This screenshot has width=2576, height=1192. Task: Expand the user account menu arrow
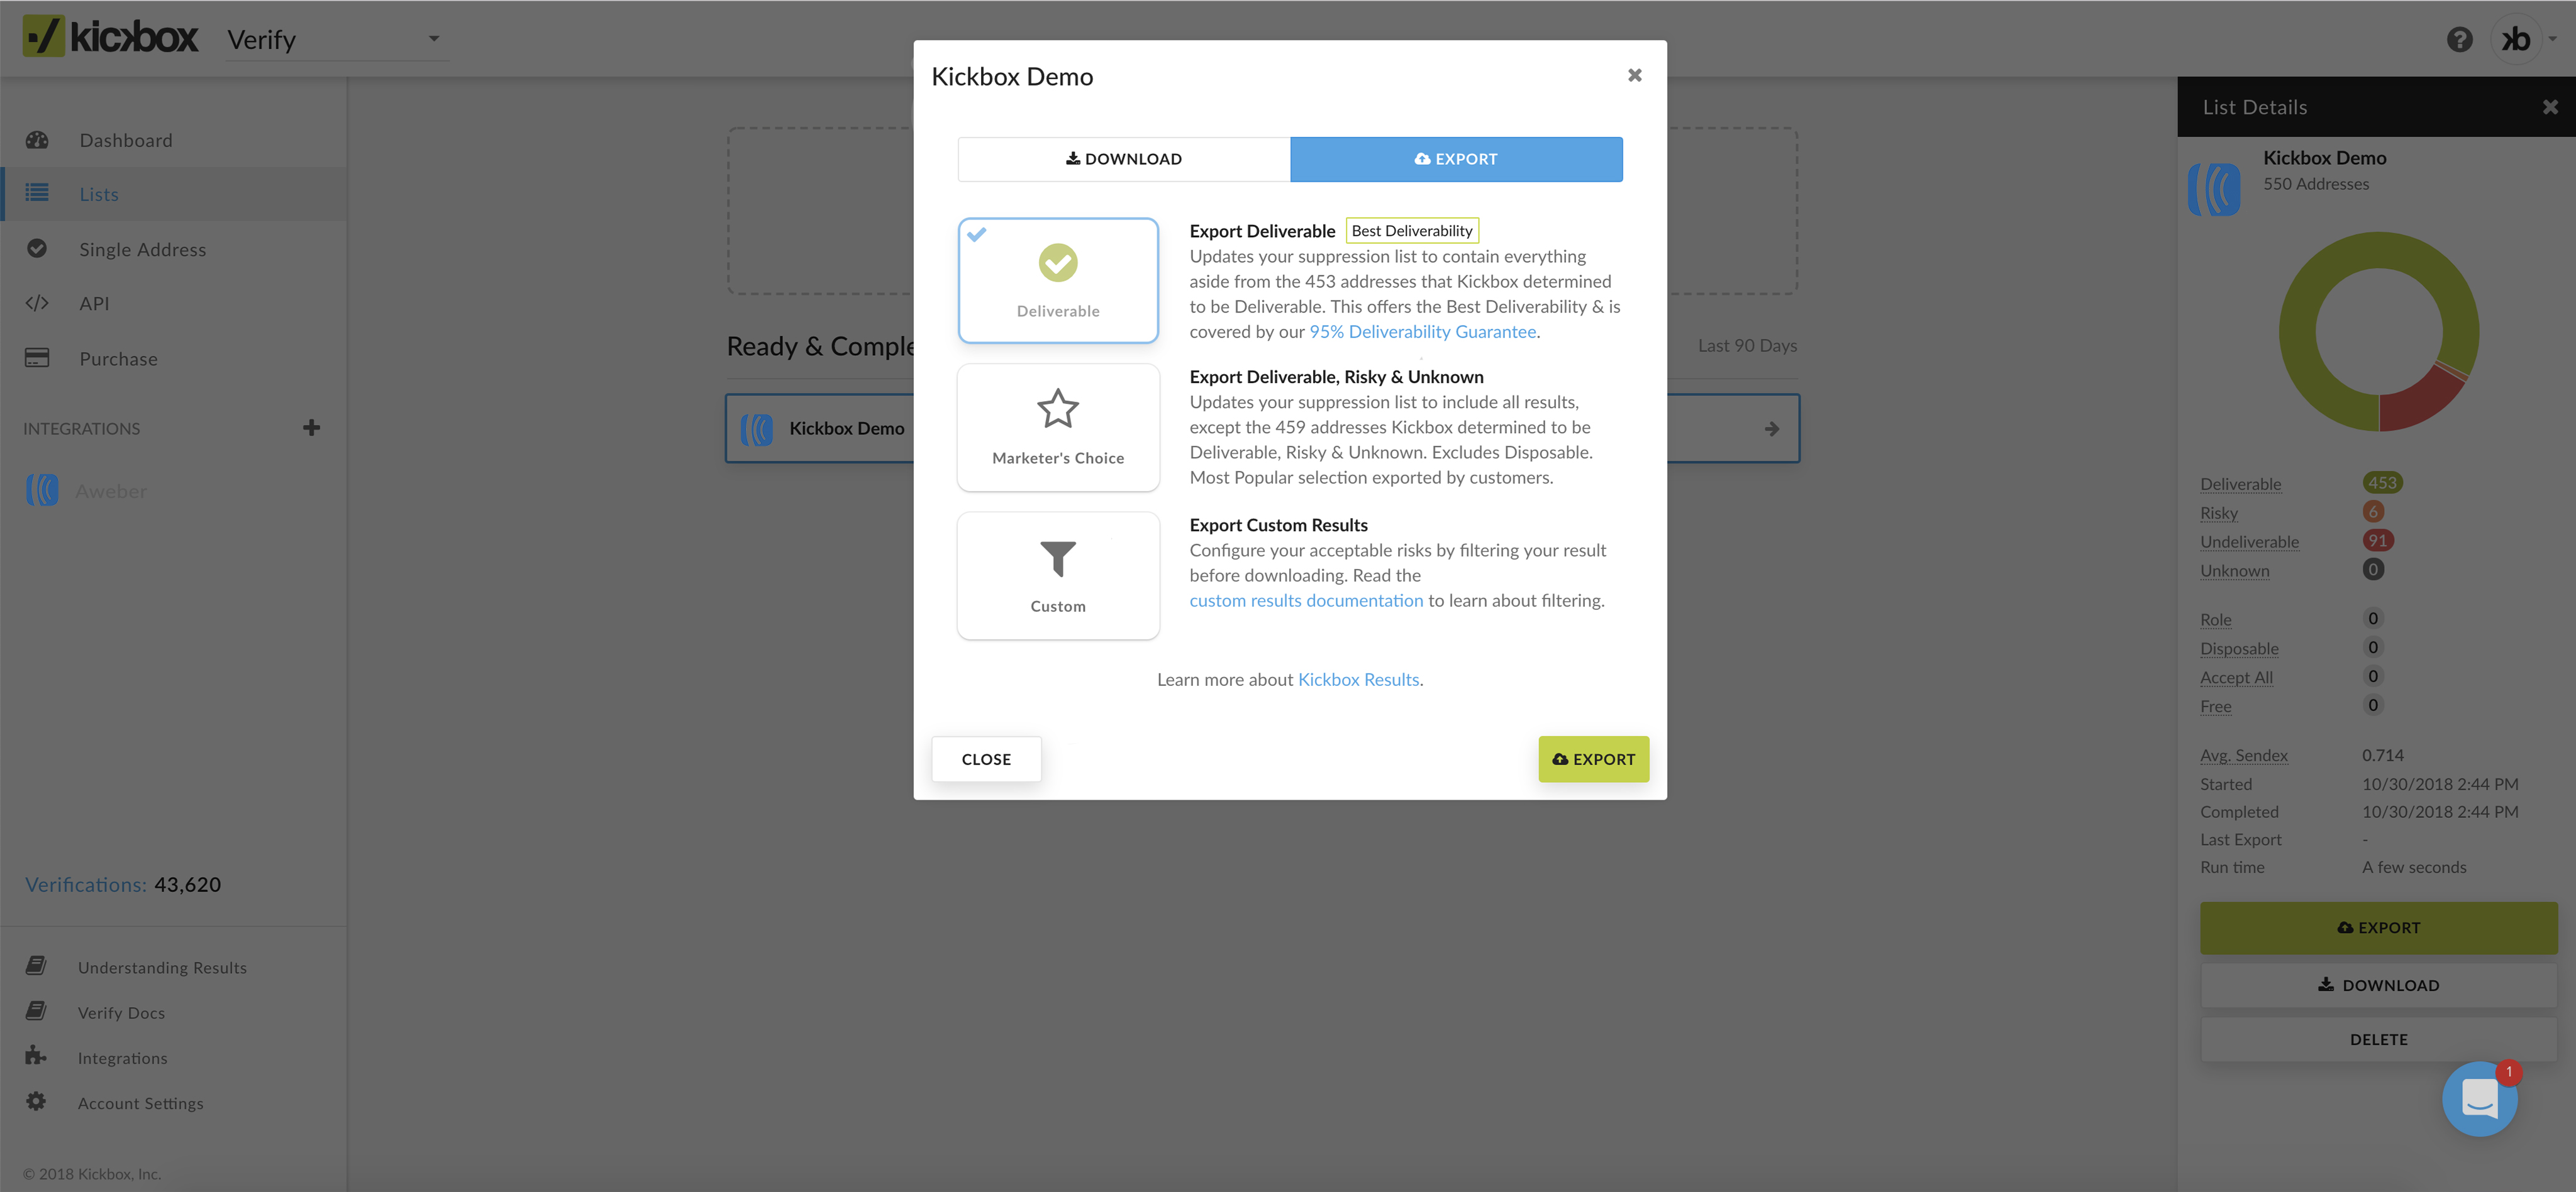(2553, 39)
